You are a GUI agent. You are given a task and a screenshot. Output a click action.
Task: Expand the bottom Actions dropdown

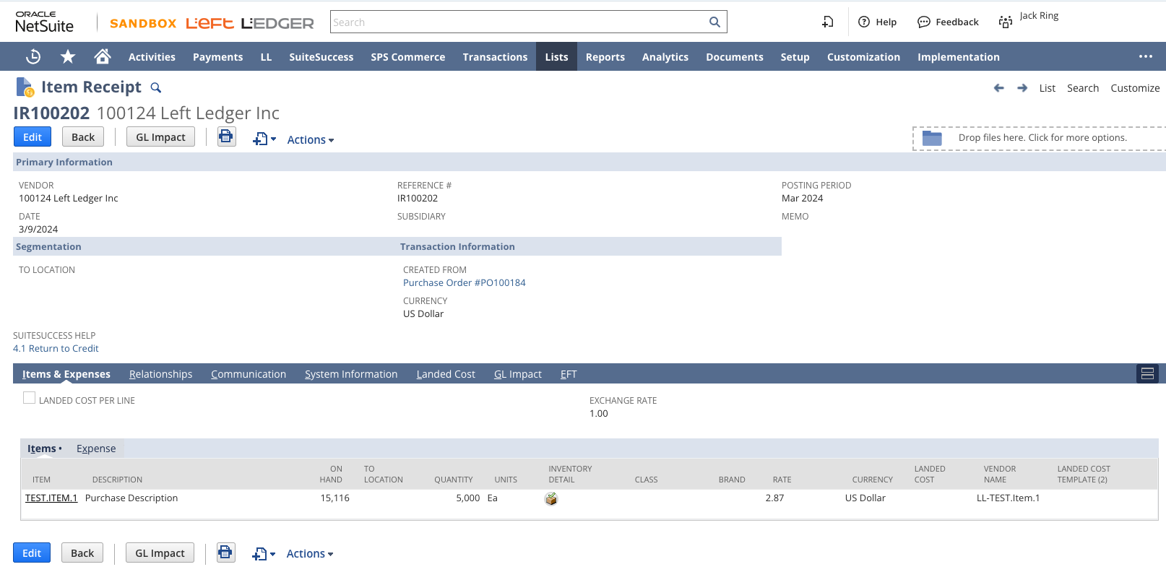(310, 553)
